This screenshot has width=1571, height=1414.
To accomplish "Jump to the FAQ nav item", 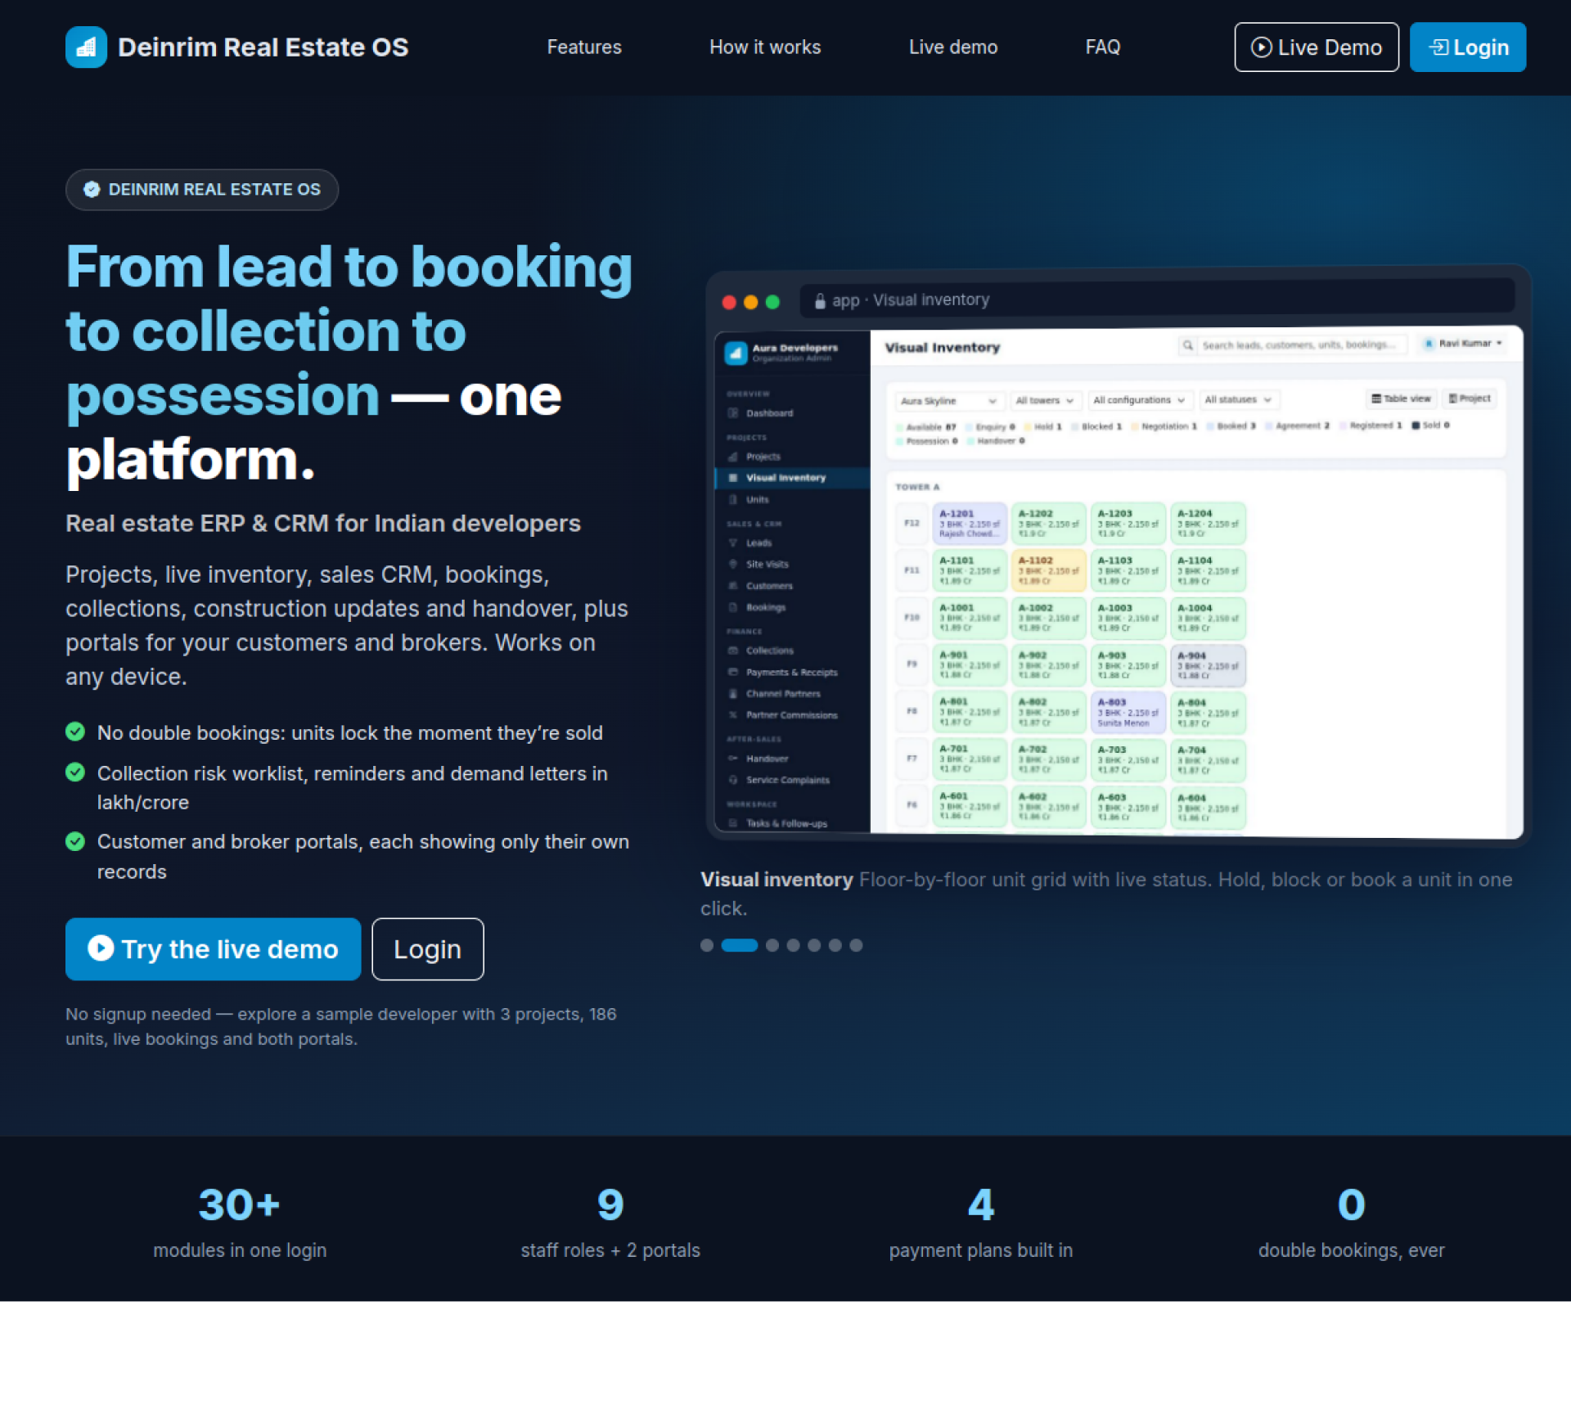I will click(1103, 47).
